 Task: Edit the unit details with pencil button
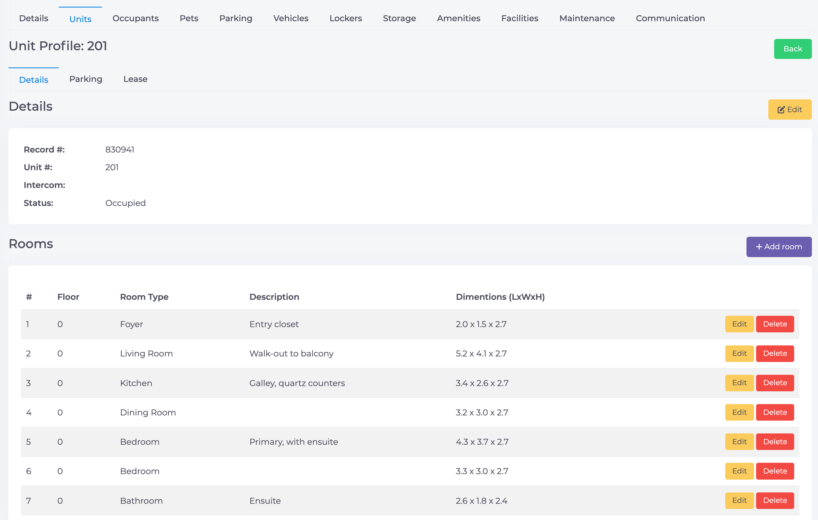[x=790, y=110]
